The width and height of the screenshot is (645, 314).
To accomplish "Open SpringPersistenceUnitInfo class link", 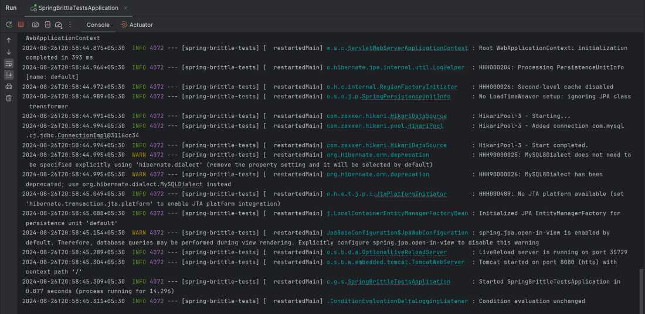I will coord(406,97).
